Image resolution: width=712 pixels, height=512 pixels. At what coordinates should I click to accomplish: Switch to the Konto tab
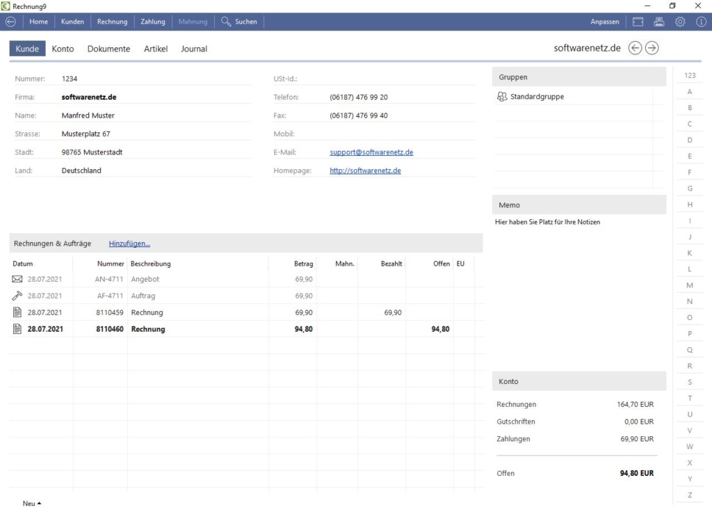[x=63, y=49]
